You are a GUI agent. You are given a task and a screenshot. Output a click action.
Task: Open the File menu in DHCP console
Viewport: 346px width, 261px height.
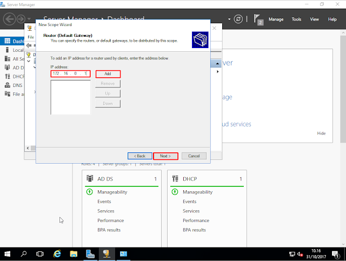pos(31,37)
